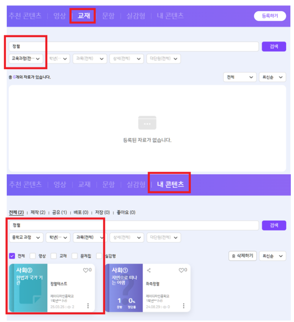Viewport: 294px width, 322px height.
Task: Open three-dot menu on 정렬테스트 card
Action: tap(87, 306)
